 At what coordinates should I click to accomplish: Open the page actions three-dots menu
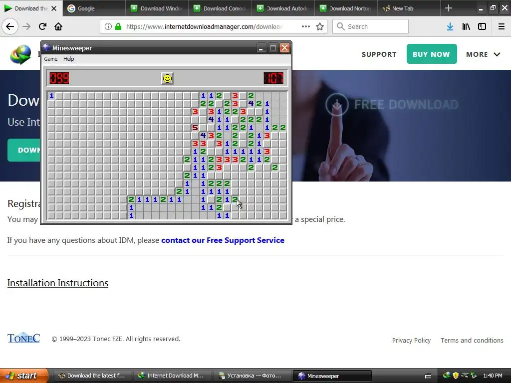pos(306,26)
